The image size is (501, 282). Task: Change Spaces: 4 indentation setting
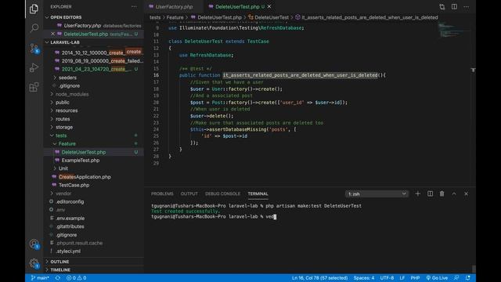click(x=363, y=278)
